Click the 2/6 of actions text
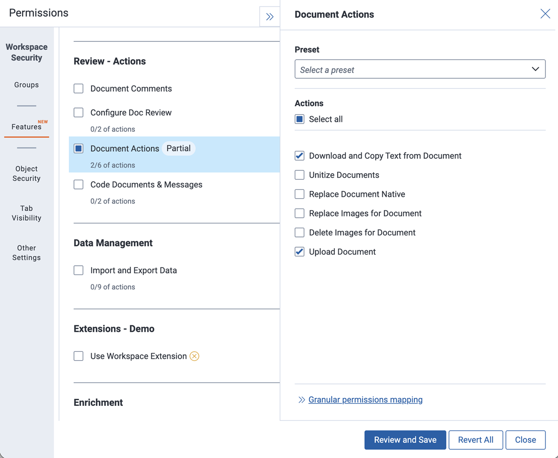Viewport: 558px width, 458px height. tap(113, 165)
